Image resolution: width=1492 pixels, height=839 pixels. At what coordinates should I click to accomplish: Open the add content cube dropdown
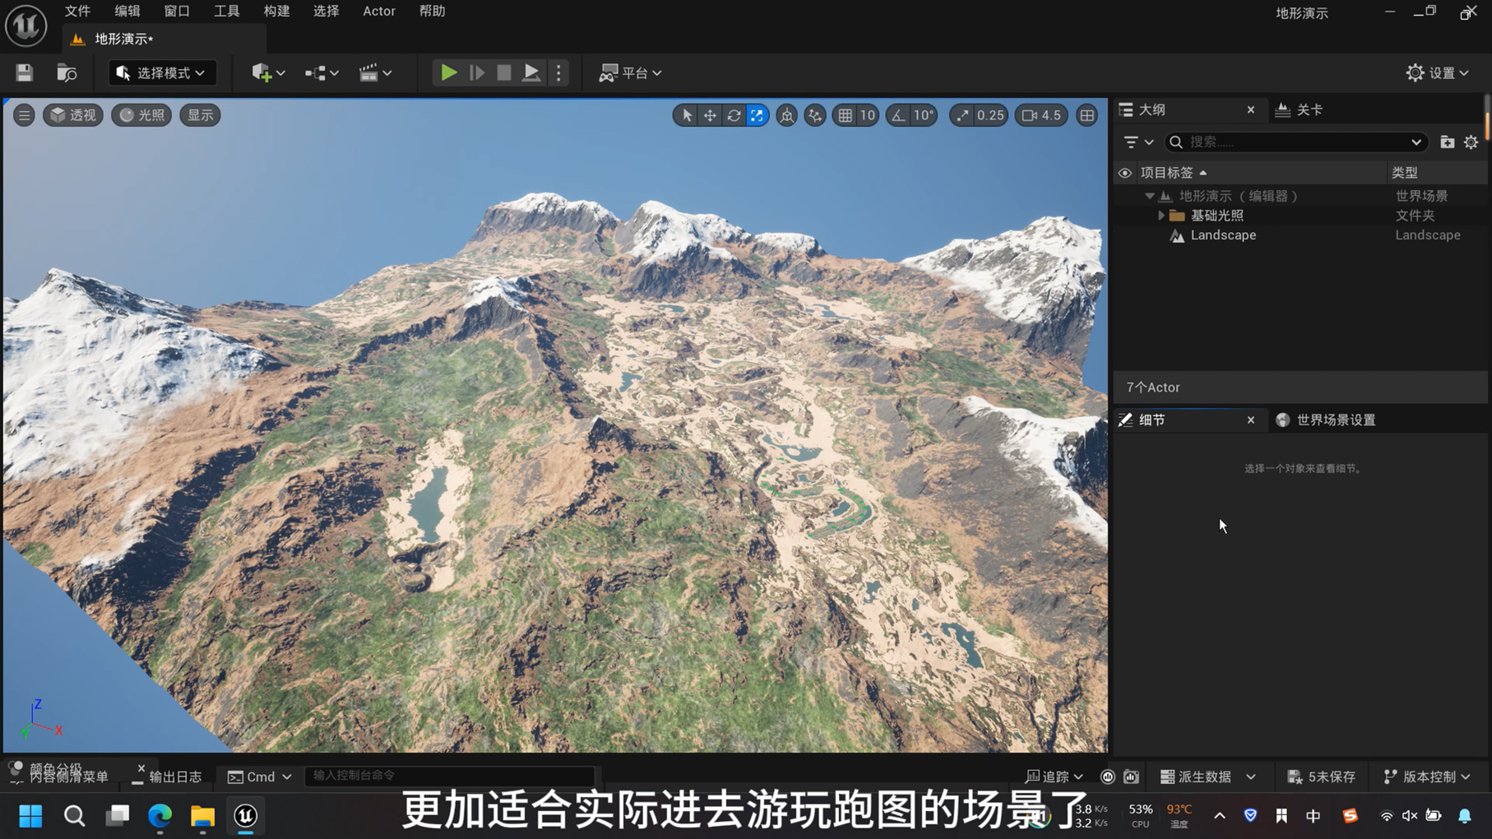268,72
